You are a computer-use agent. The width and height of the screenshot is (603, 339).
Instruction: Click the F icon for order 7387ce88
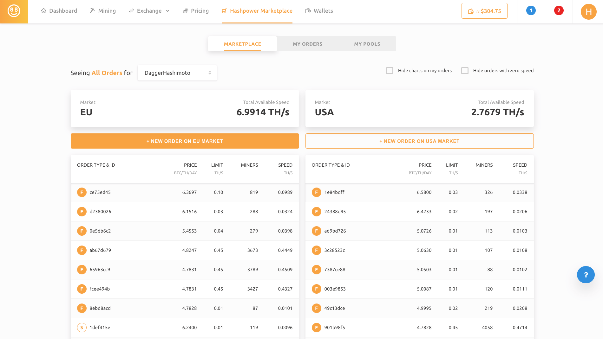pos(317,270)
